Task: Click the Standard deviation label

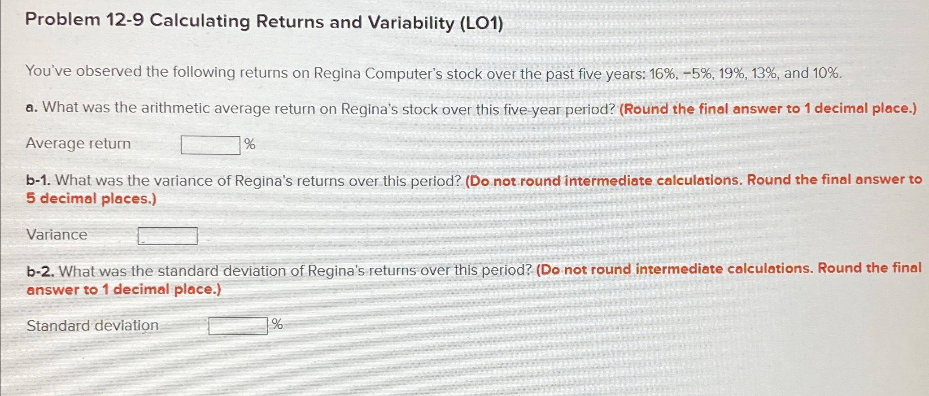Action: click(92, 325)
